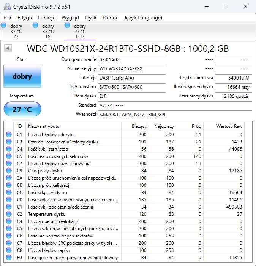Open the Dysk menu
This screenshot has height=266, width=256.
click(x=91, y=18)
